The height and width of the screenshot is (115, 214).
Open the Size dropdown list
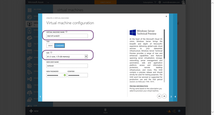pyautogui.click(x=67, y=57)
